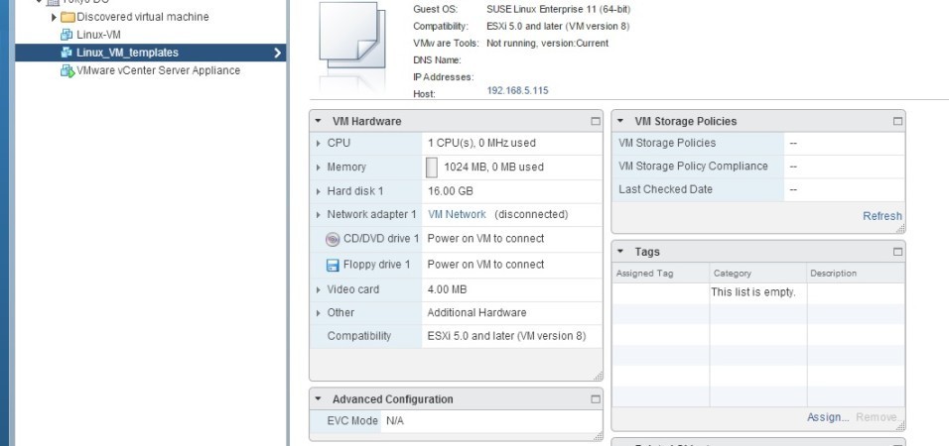Click Floppy 'Power on VM to connect' text
Image resolution: width=949 pixels, height=446 pixels.
click(x=485, y=265)
